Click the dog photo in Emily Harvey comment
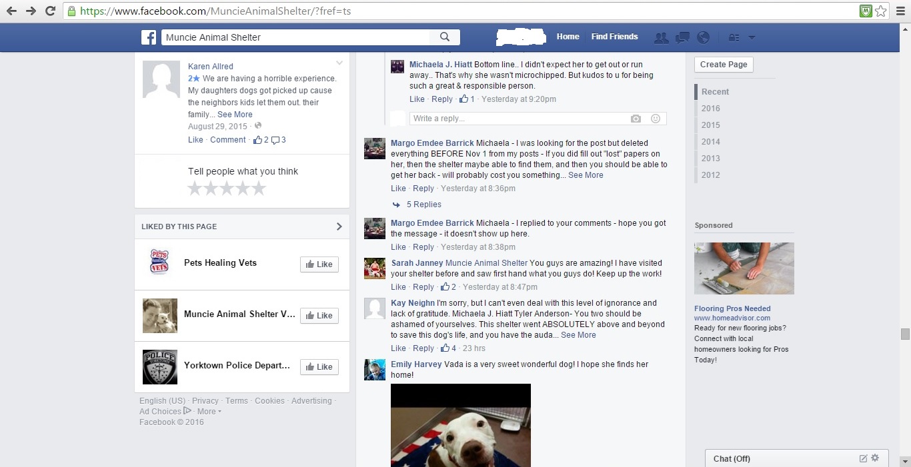911x467 pixels. click(x=461, y=425)
